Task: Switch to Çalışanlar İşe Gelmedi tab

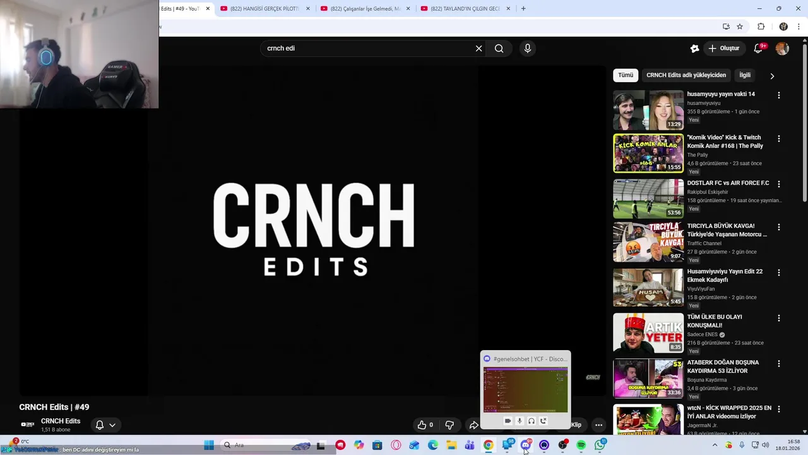Action: point(365,9)
